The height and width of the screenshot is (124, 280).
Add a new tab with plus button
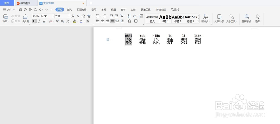(91, 3)
